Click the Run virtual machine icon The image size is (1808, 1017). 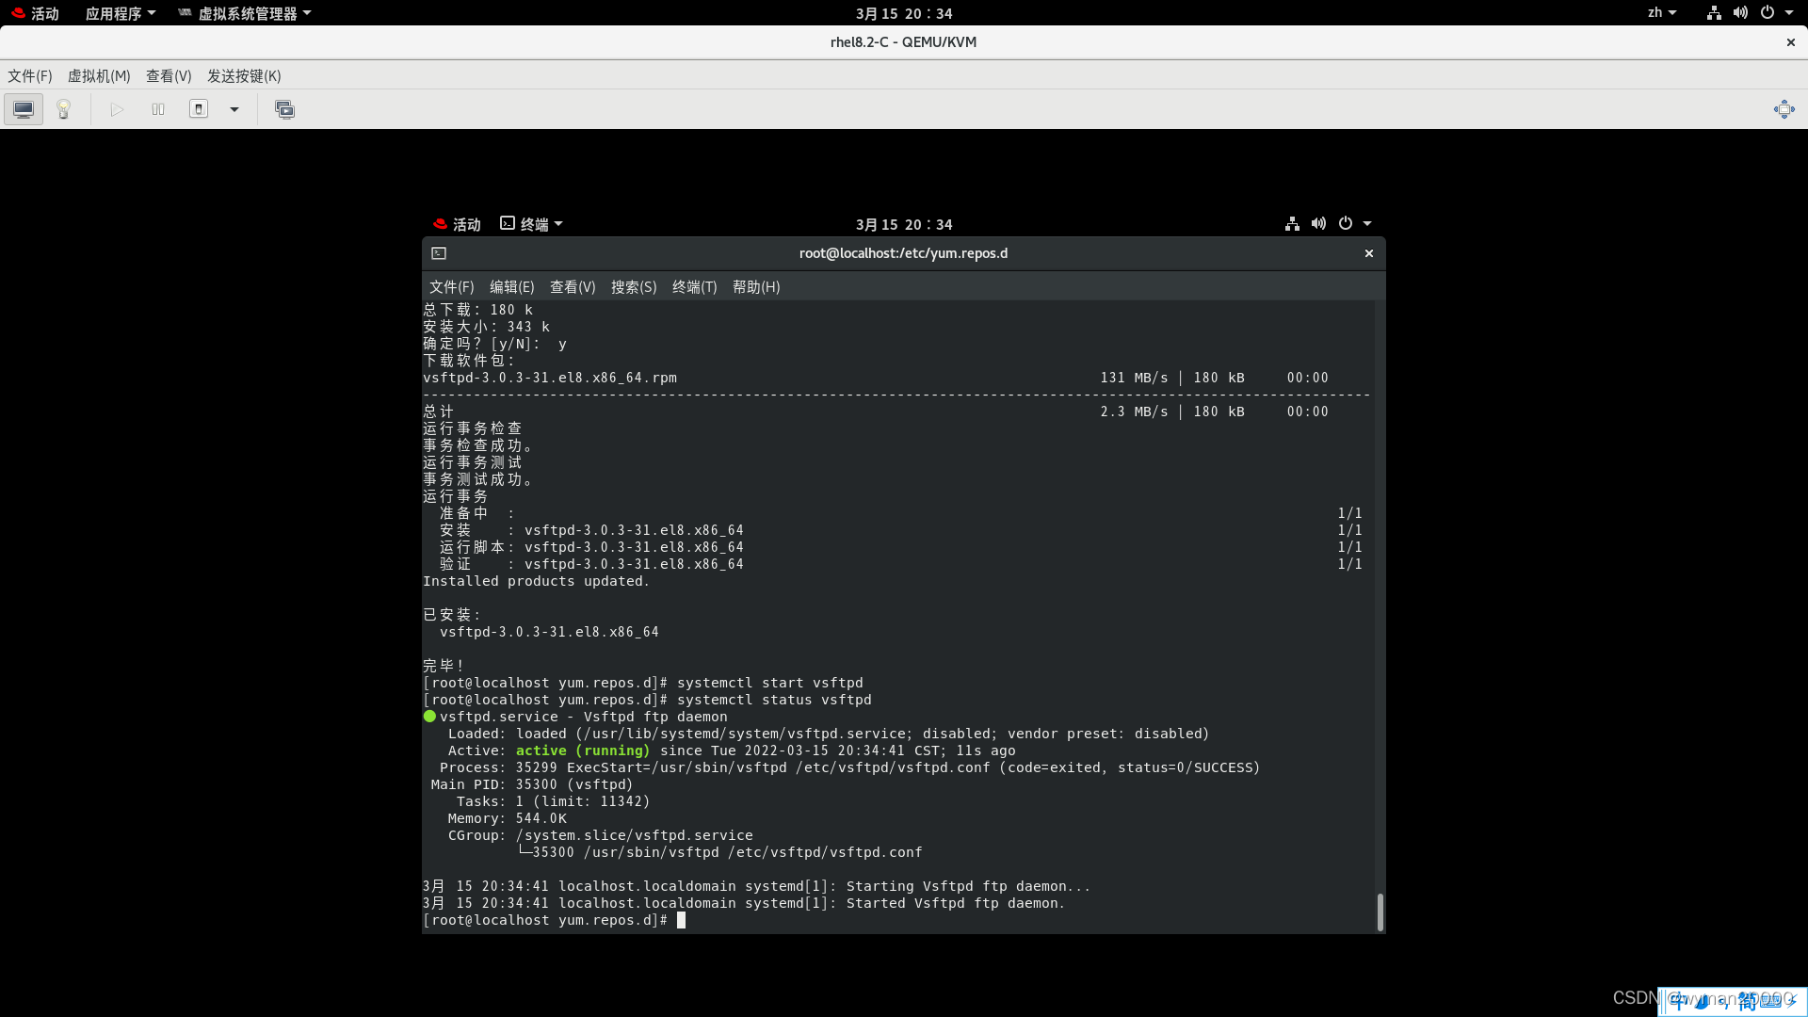click(117, 109)
